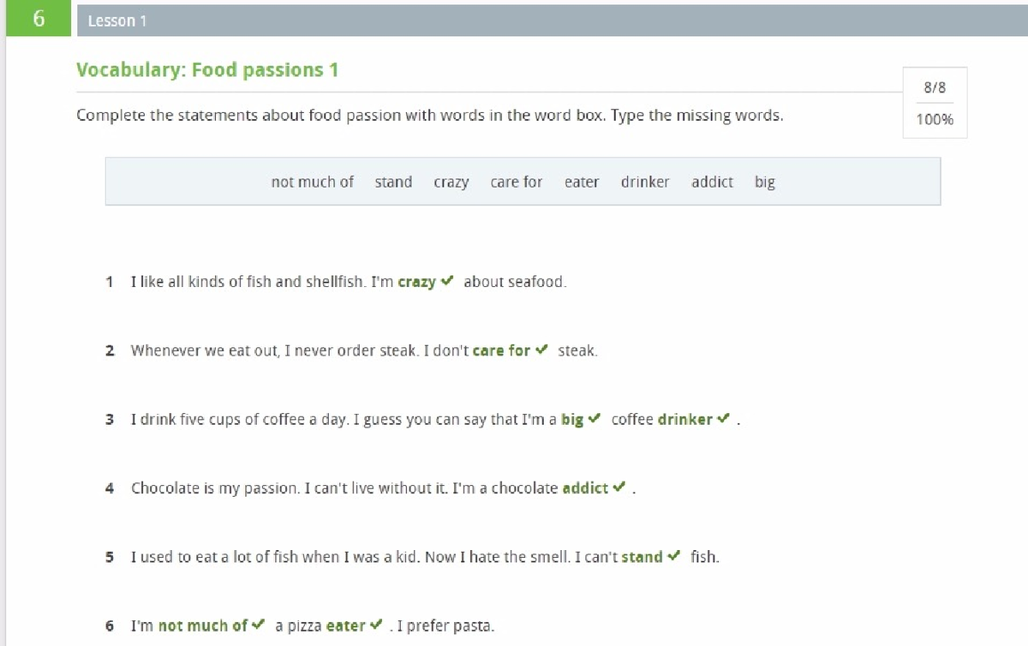
Task: Click the checkmark after "drinker" in item 3
Action: (x=722, y=419)
